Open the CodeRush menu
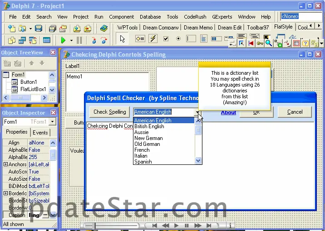Viewport: 325px width, 231px height. pyautogui.click(x=195, y=17)
